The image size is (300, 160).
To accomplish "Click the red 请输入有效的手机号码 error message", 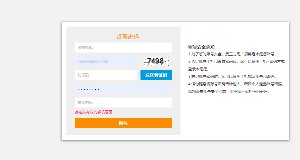I will pos(94,112).
